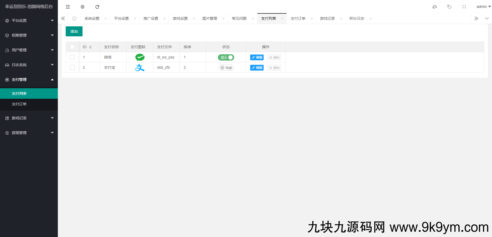
Task: Sort table by the ID column arrows
Action: (90, 47)
